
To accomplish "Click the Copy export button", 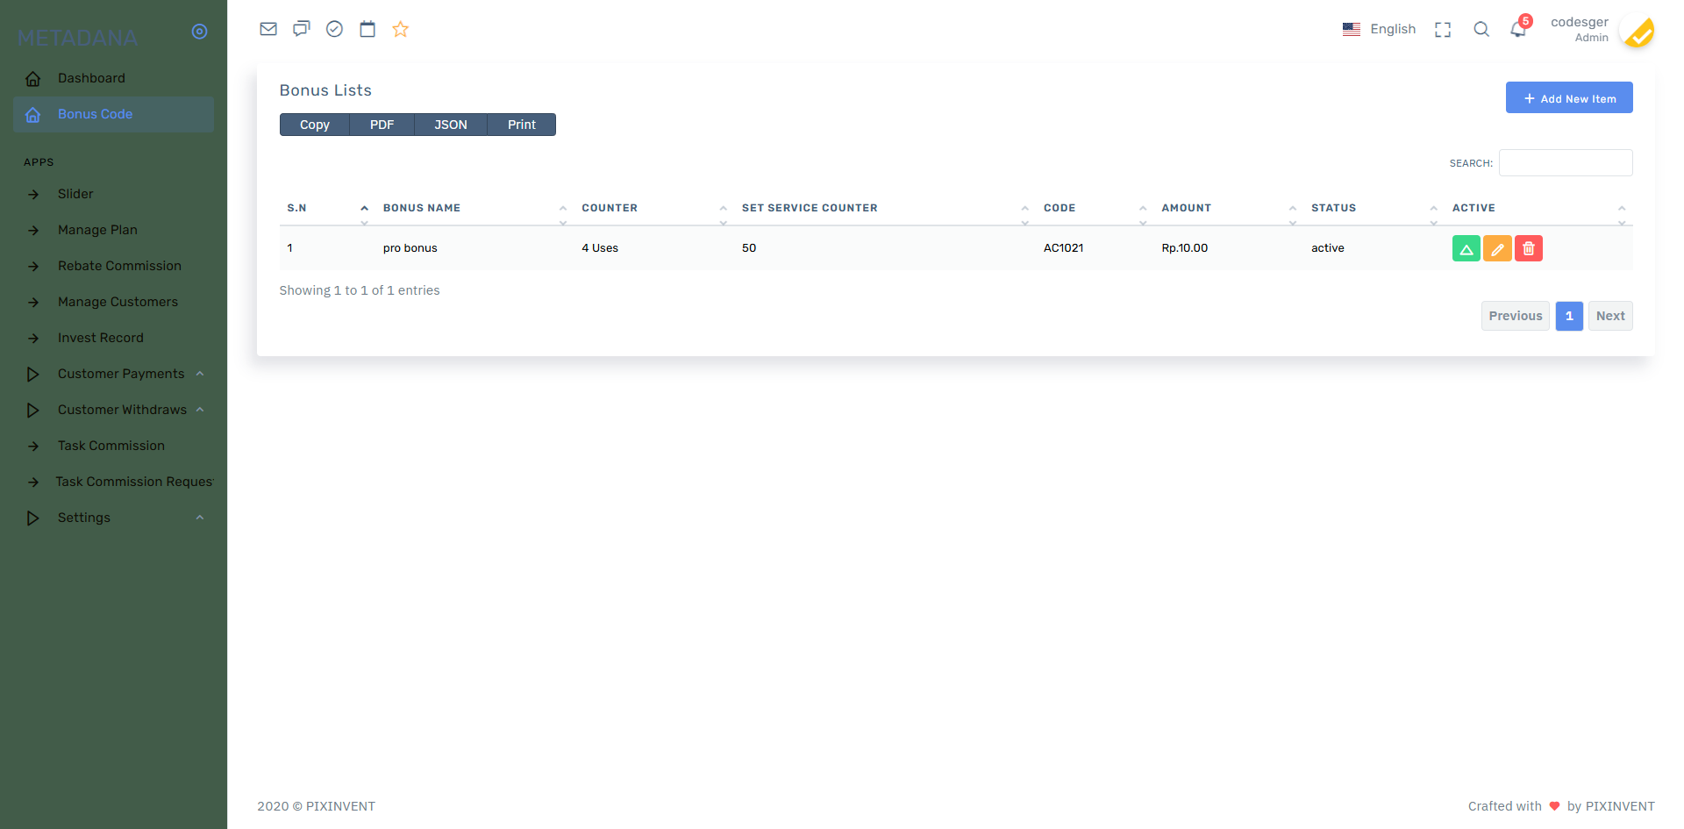I will click(x=315, y=125).
